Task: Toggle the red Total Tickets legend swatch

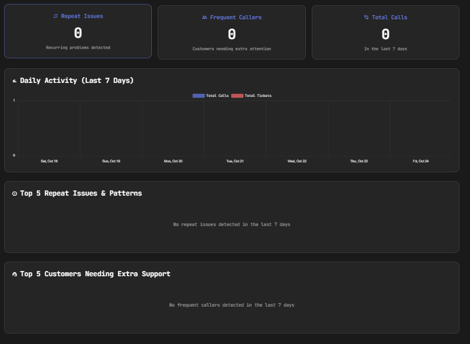Action: pos(237,95)
